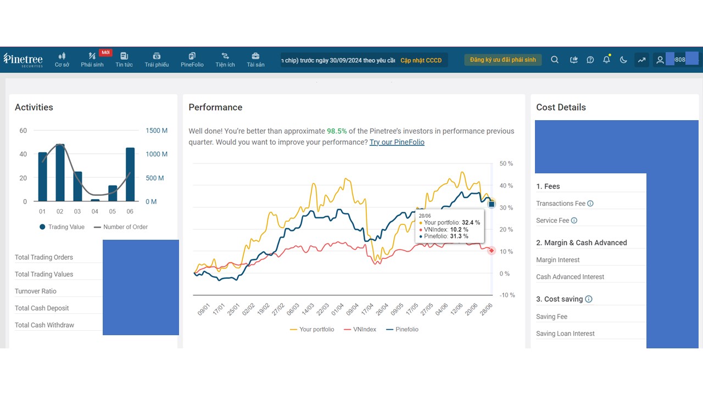Viewport: 703px width, 395px height.
Task: Open the Phái sinh menu
Action: [92, 60]
